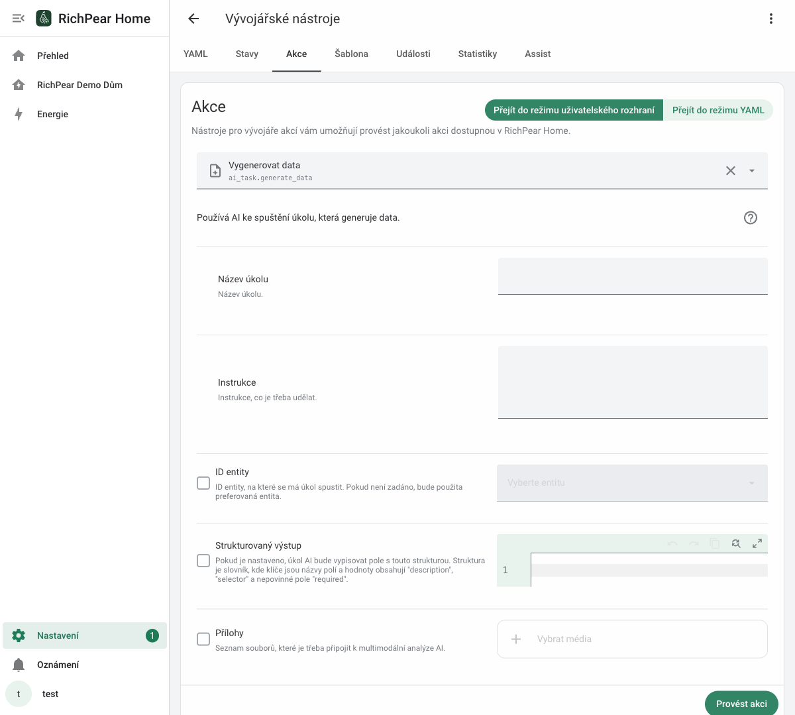The width and height of the screenshot is (795, 715).
Task: Open the three-dot overflow menu
Action: click(x=770, y=19)
